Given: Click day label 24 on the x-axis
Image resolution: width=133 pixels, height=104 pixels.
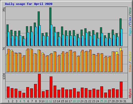Looking at the screenshot, I should (97, 101).
